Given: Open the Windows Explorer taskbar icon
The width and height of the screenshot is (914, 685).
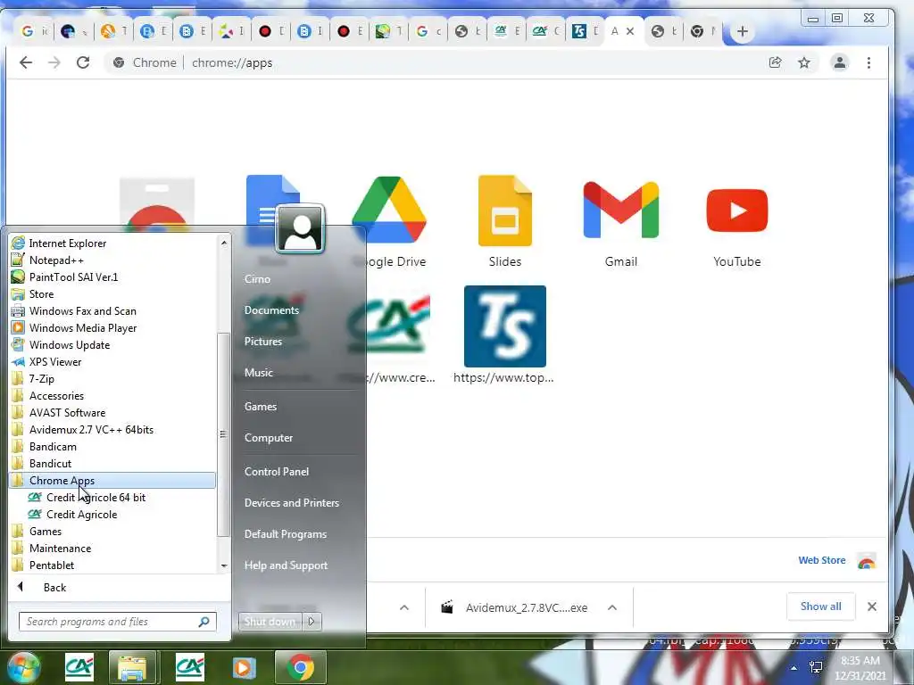Looking at the screenshot, I should tap(132, 667).
